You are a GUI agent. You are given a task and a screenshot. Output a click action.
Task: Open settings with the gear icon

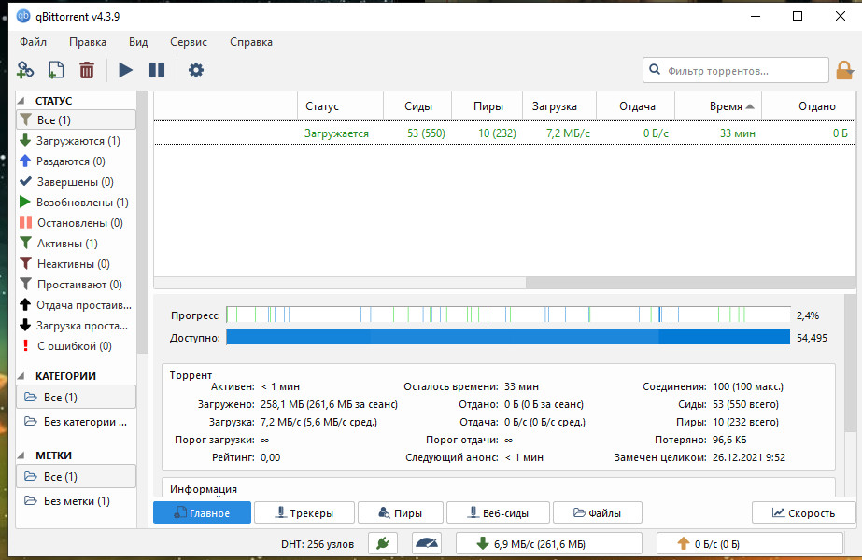tap(196, 70)
